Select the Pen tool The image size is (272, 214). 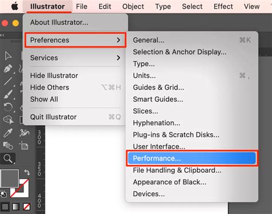coord(8,68)
